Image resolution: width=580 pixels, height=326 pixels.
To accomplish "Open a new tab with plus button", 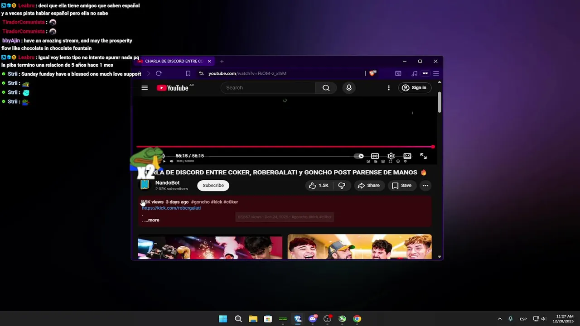I will click(x=222, y=61).
